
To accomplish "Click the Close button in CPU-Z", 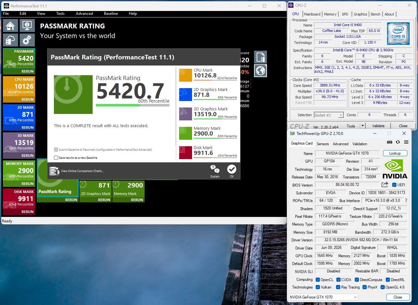I will [403, 126].
